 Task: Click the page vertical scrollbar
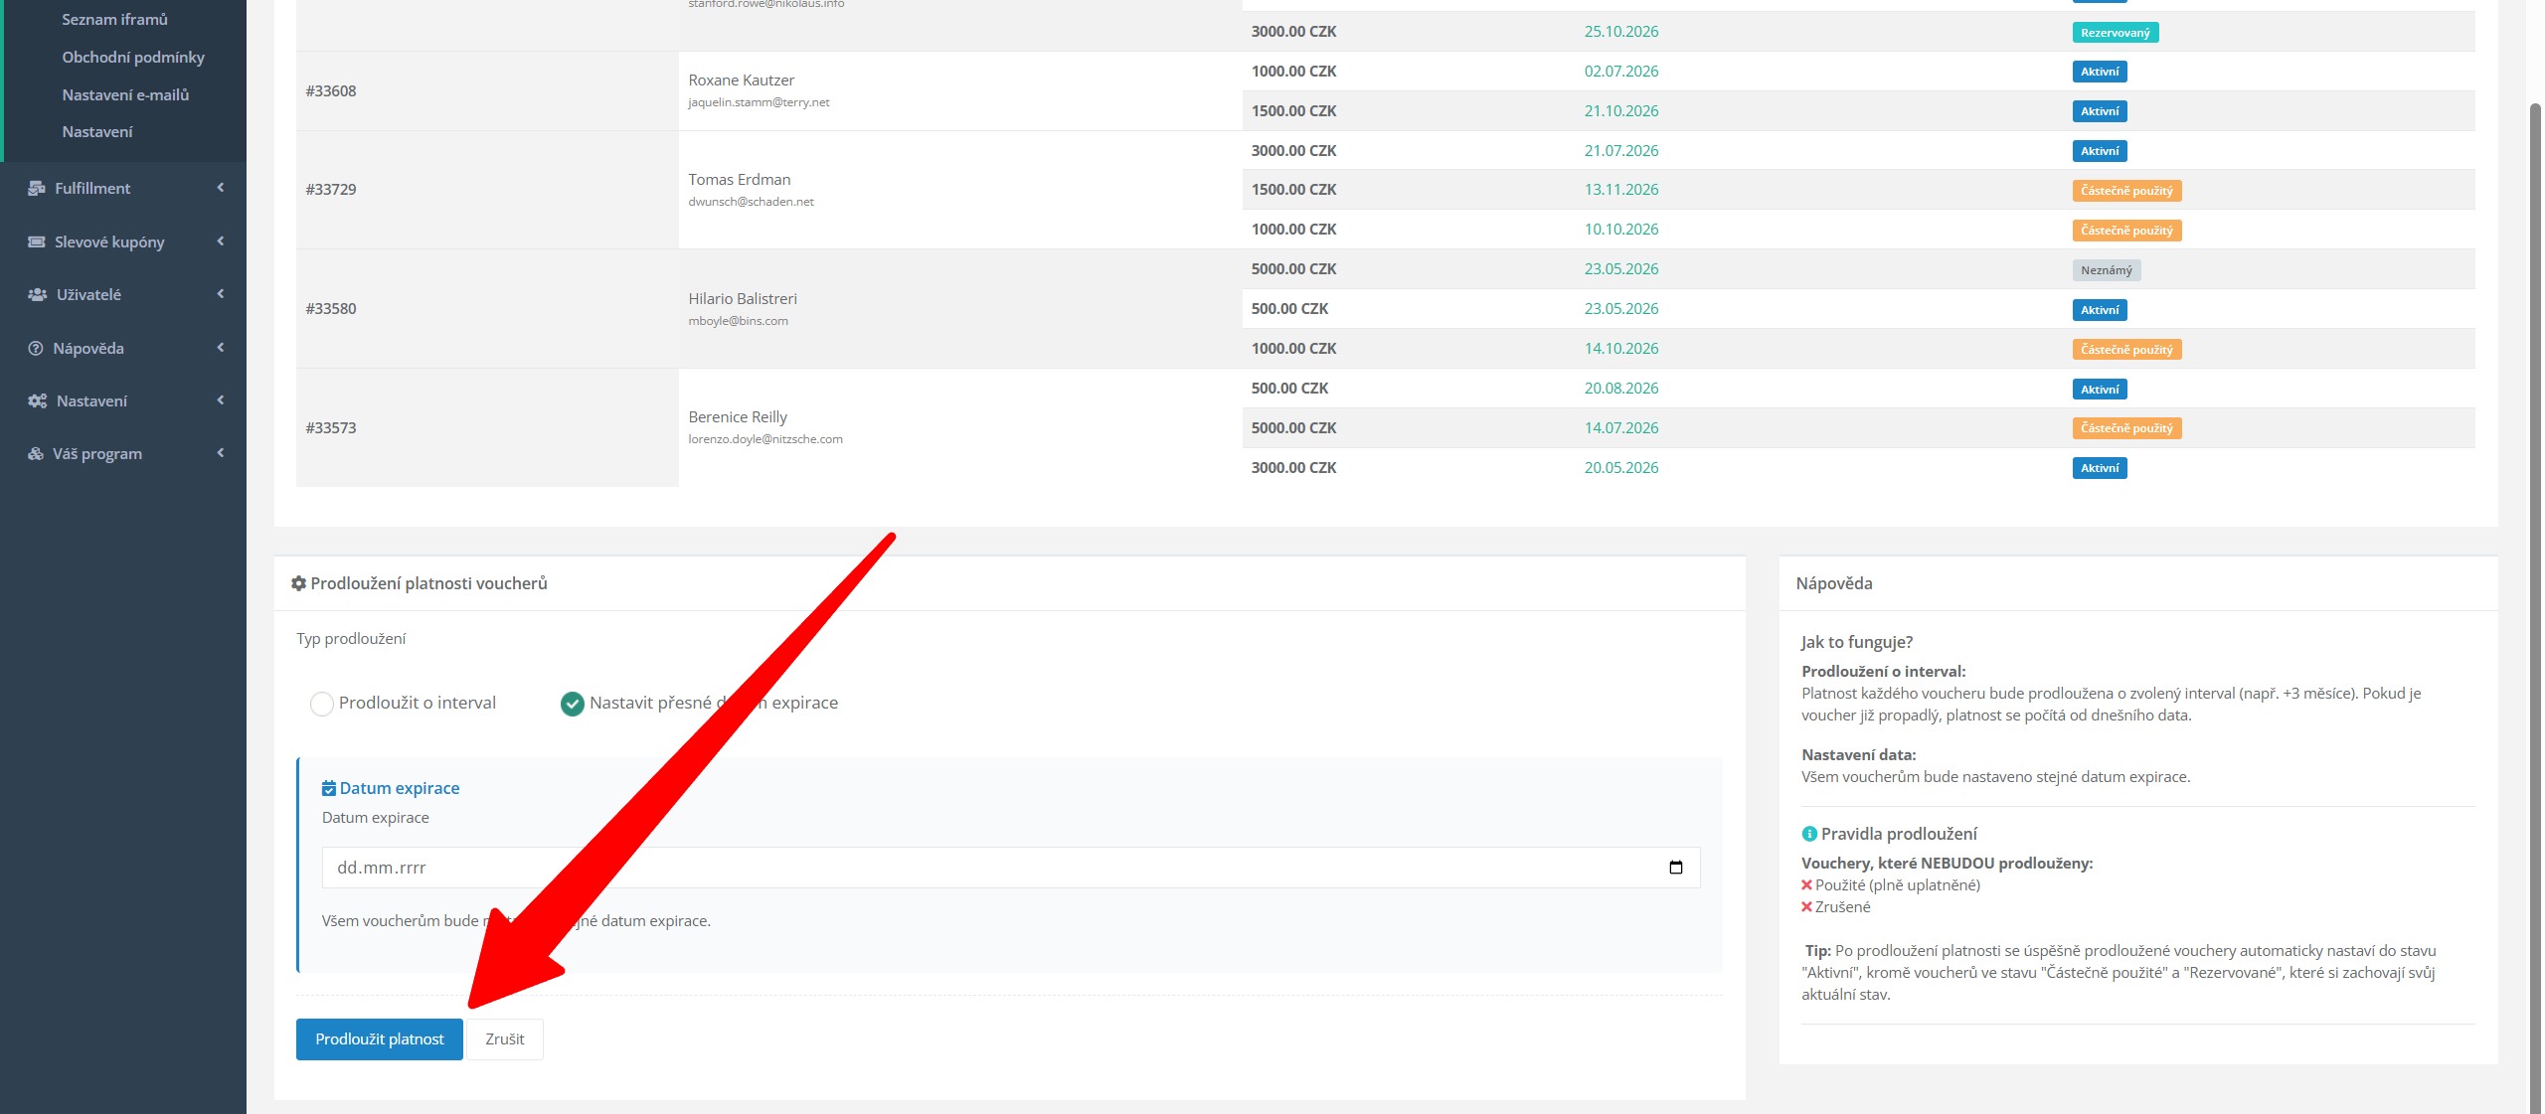pos(2535,596)
